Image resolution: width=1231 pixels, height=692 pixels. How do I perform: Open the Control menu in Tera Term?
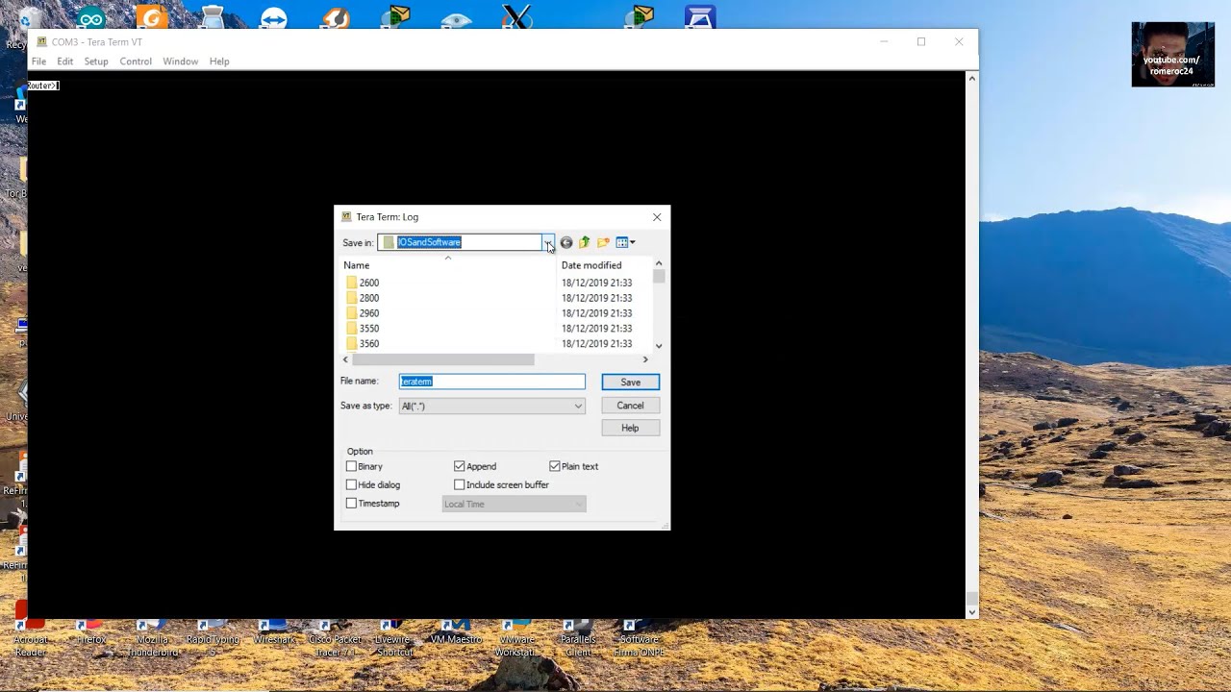(x=136, y=62)
